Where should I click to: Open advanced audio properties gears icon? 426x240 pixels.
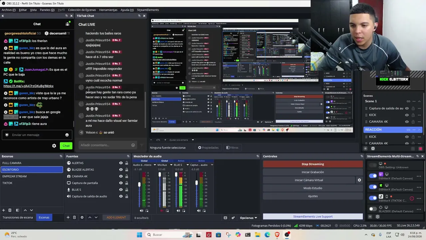[233, 218]
